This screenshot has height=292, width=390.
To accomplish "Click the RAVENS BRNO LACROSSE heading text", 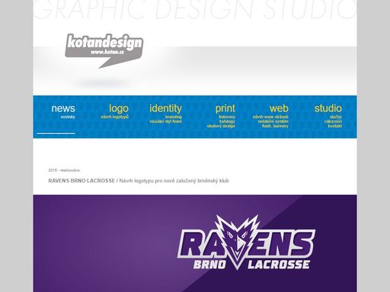I will (82, 181).
